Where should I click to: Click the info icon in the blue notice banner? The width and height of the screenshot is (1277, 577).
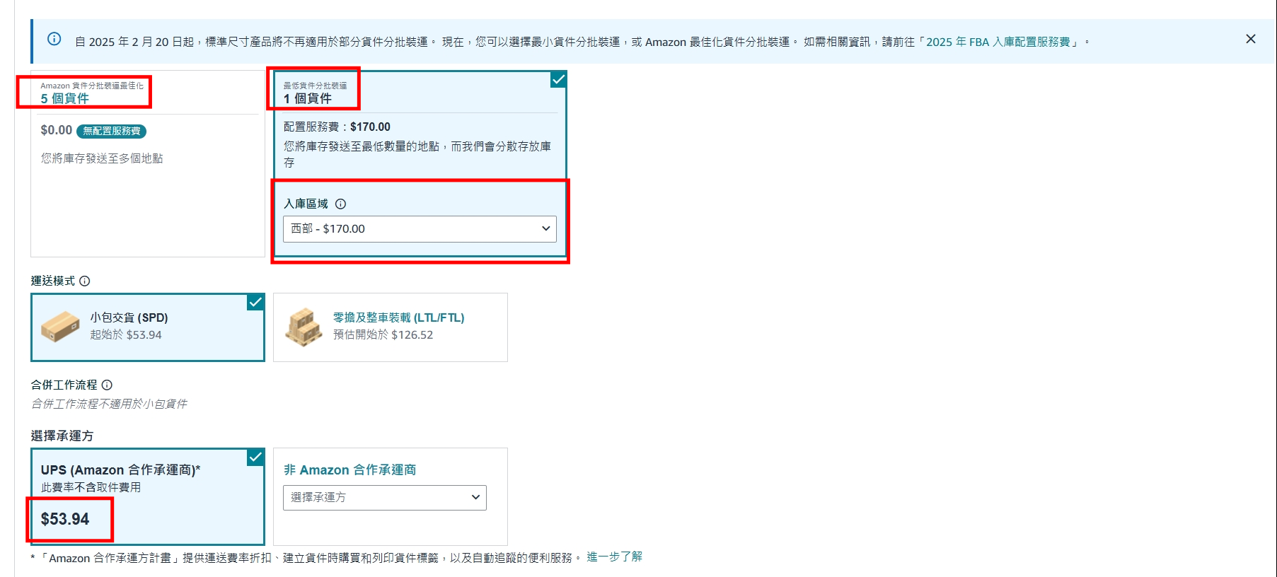(54, 39)
